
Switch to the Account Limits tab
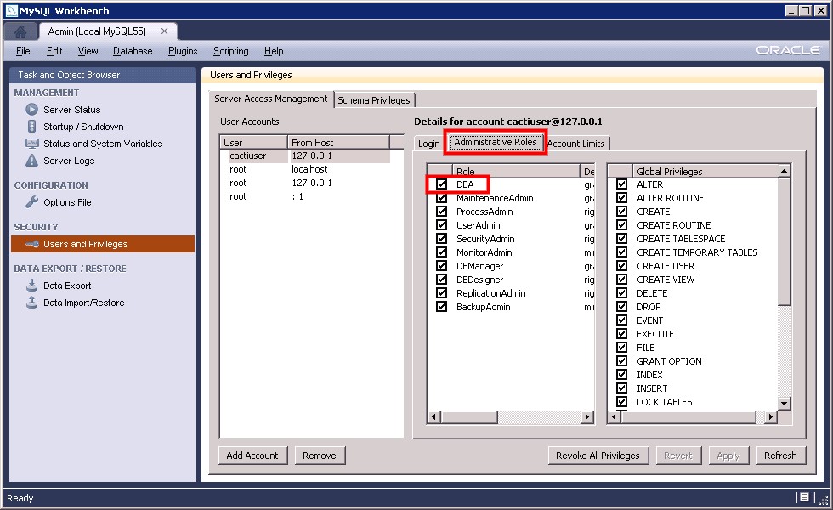pyautogui.click(x=576, y=144)
